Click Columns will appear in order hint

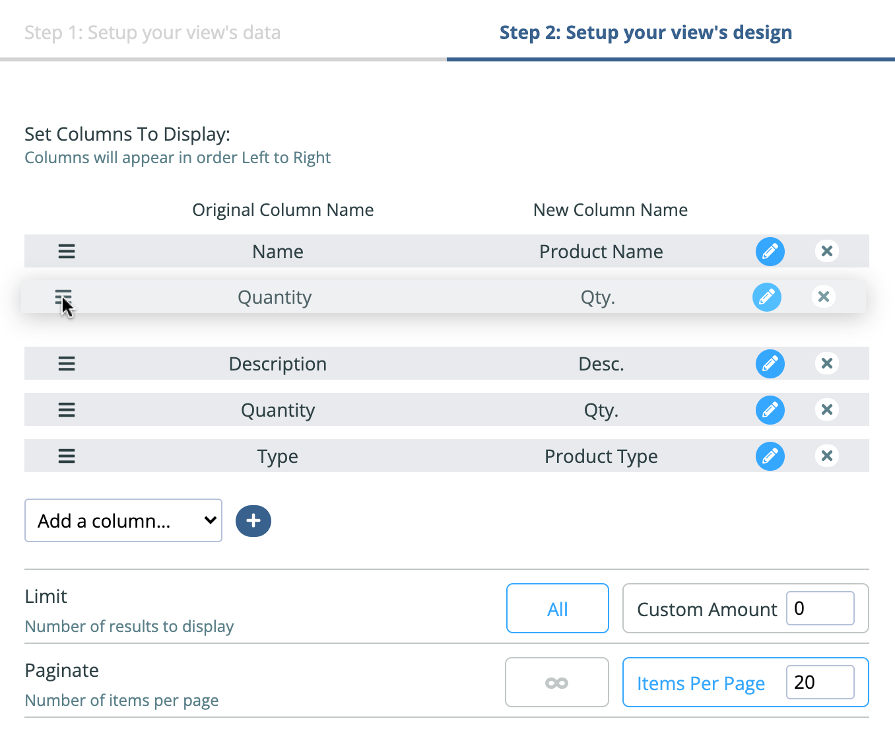click(x=178, y=157)
